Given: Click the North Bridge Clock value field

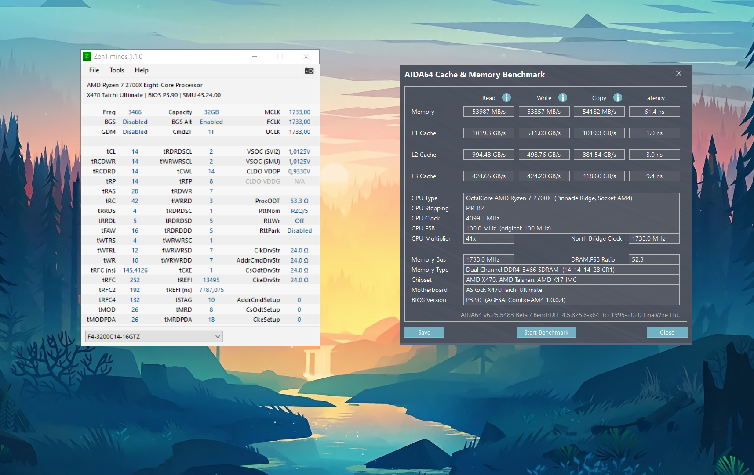Looking at the screenshot, I should (x=654, y=238).
